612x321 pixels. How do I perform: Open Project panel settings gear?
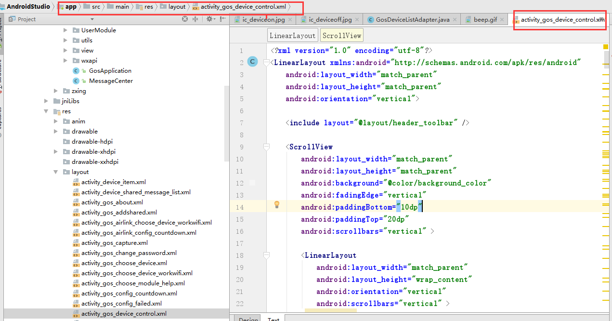209,19
